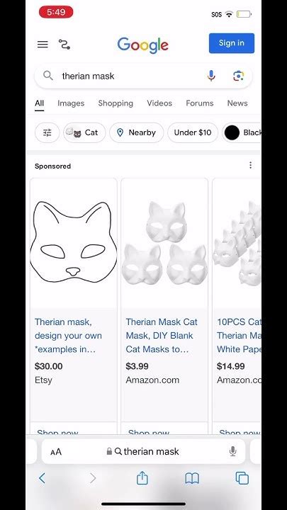Open the Google hamburger menu
This screenshot has width=287, height=510.
click(43, 44)
